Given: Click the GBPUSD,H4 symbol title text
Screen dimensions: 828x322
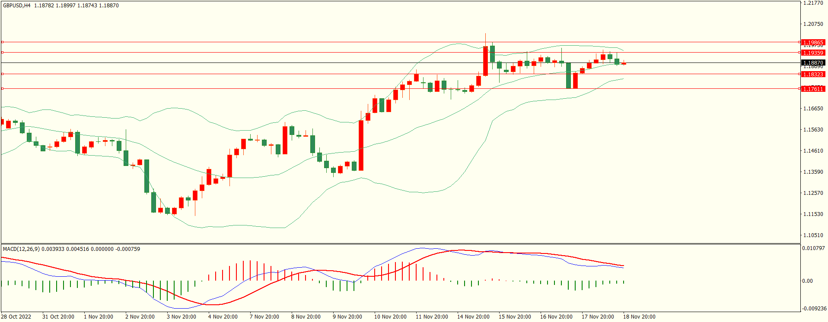Looking at the screenshot, I should point(17,6).
